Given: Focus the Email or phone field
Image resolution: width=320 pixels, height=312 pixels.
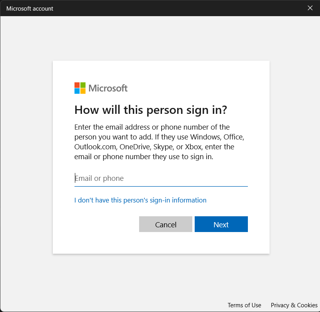Looking at the screenshot, I should (x=161, y=178).
